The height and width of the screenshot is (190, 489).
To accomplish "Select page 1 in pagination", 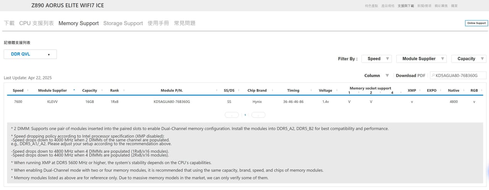I will [x=245, y=115].
